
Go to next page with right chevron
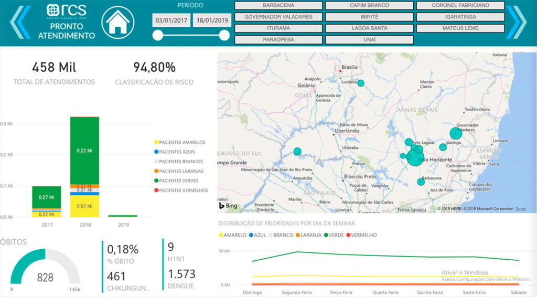516,23
